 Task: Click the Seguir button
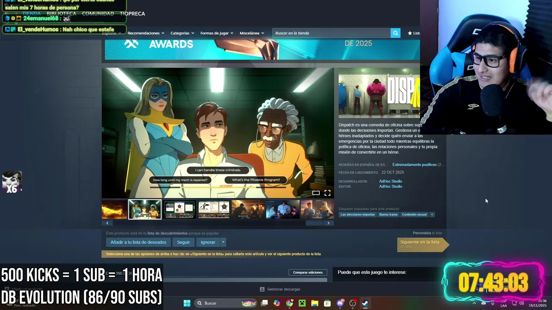pos(183,242)
